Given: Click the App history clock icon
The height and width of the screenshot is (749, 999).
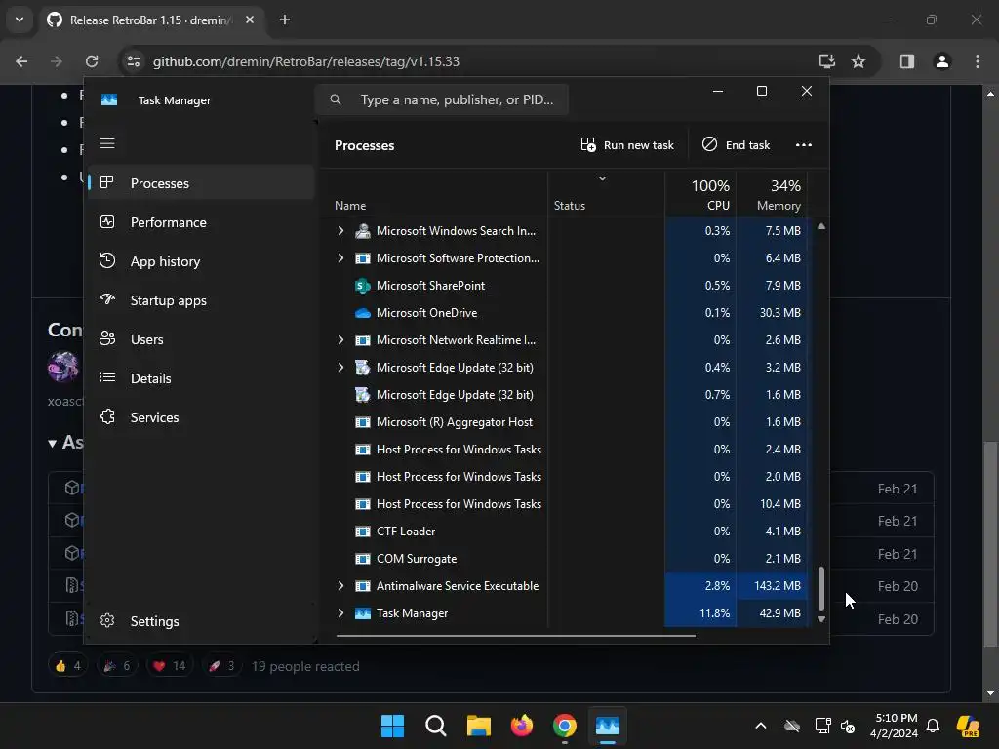Looking at the screenshot, I should (107, 260).
